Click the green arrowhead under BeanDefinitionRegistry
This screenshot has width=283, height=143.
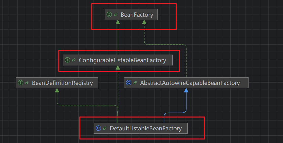(57, 90)
